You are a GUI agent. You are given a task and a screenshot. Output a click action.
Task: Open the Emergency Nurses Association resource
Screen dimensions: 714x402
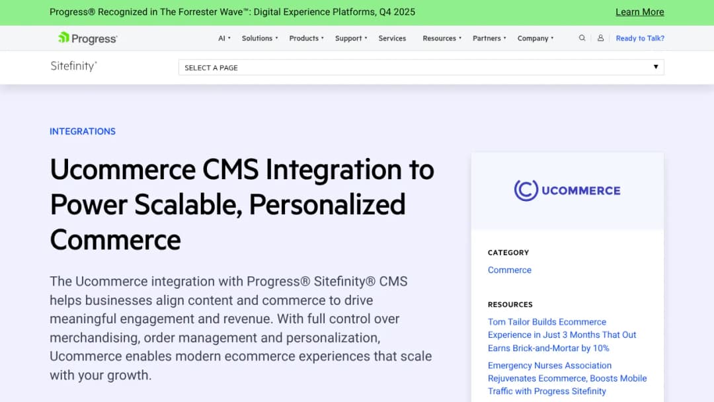(x=567, y=378)
